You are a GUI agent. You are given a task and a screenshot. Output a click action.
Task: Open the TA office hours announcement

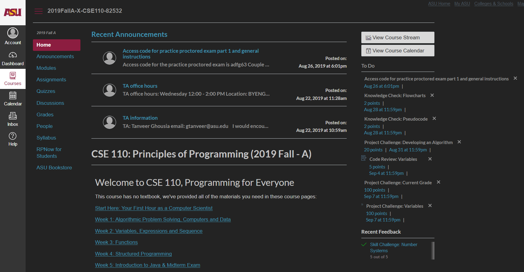click(140, 86)
